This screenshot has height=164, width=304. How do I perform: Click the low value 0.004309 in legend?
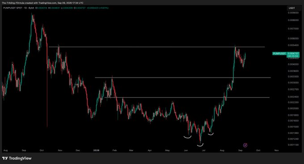click(x=67, y=8)
